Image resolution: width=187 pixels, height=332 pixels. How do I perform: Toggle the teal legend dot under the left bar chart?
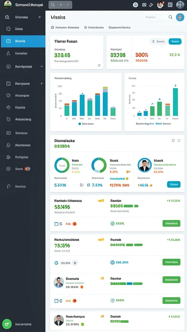tap(80, 124)
